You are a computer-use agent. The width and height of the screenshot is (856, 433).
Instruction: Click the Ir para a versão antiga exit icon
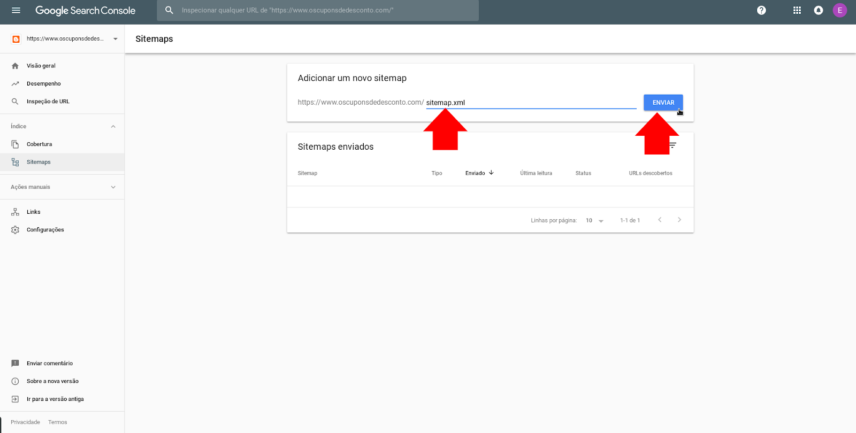[x=15, y=399]
